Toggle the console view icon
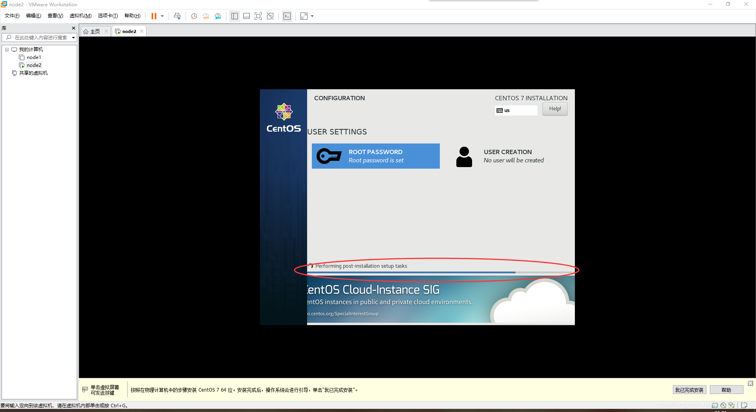Image resolution: width=756 pixels, height=412 pixels. (x=287, y=16)
